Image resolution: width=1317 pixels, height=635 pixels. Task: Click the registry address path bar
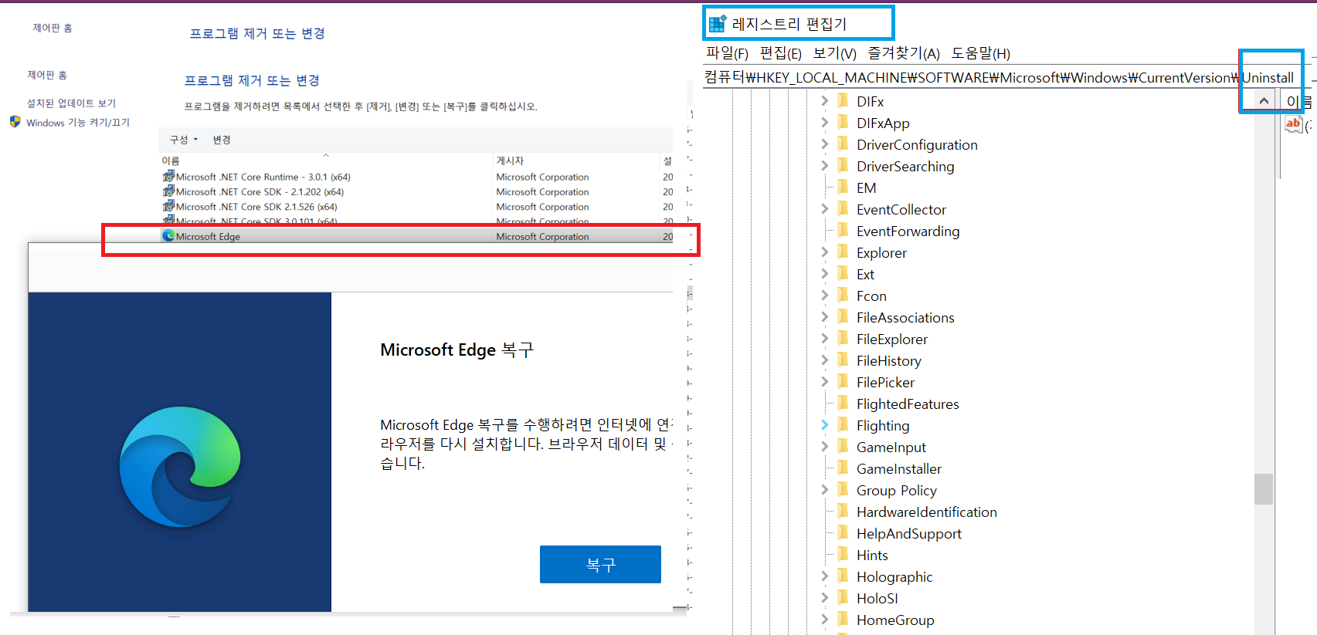tap(966, 78)
